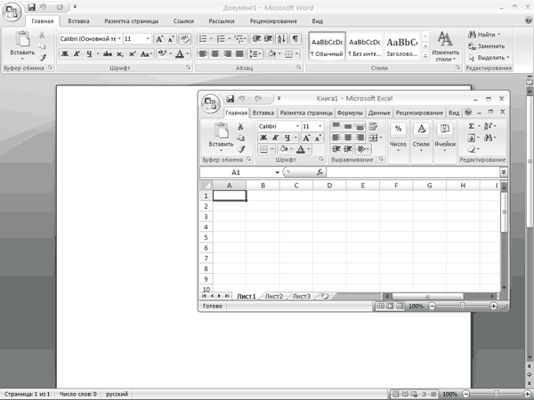
Task: Click Format Painter brush in Word clipboard group
Action: coord(42,58)
